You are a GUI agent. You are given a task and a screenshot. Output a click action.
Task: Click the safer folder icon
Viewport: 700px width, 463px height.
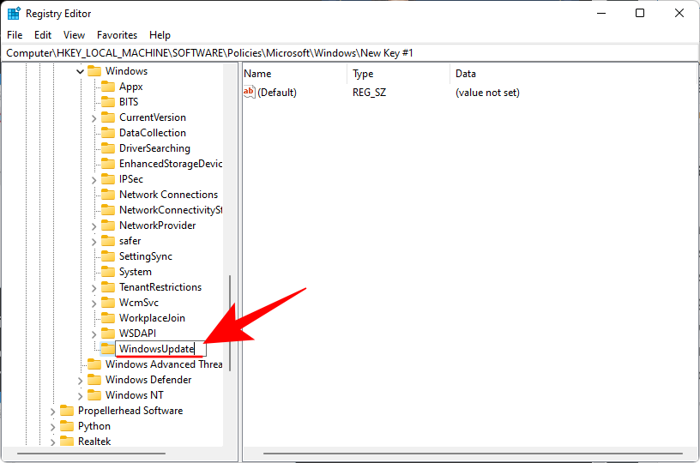(x=108, y=241)
